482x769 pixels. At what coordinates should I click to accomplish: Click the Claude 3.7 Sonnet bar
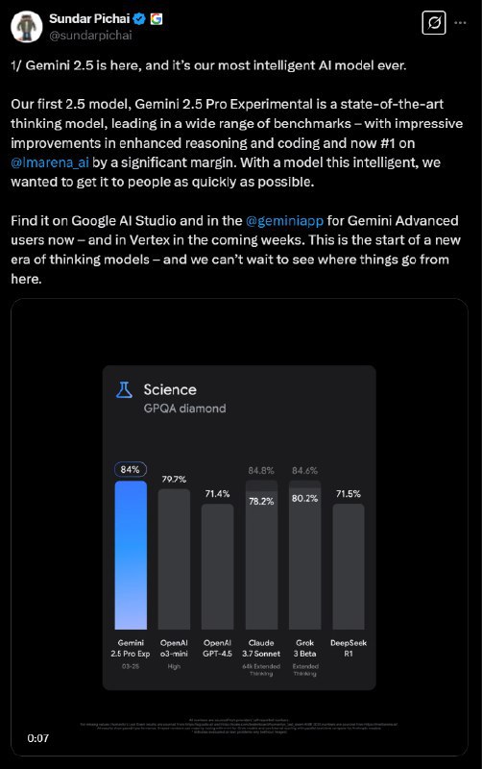(x=261, y=556)
